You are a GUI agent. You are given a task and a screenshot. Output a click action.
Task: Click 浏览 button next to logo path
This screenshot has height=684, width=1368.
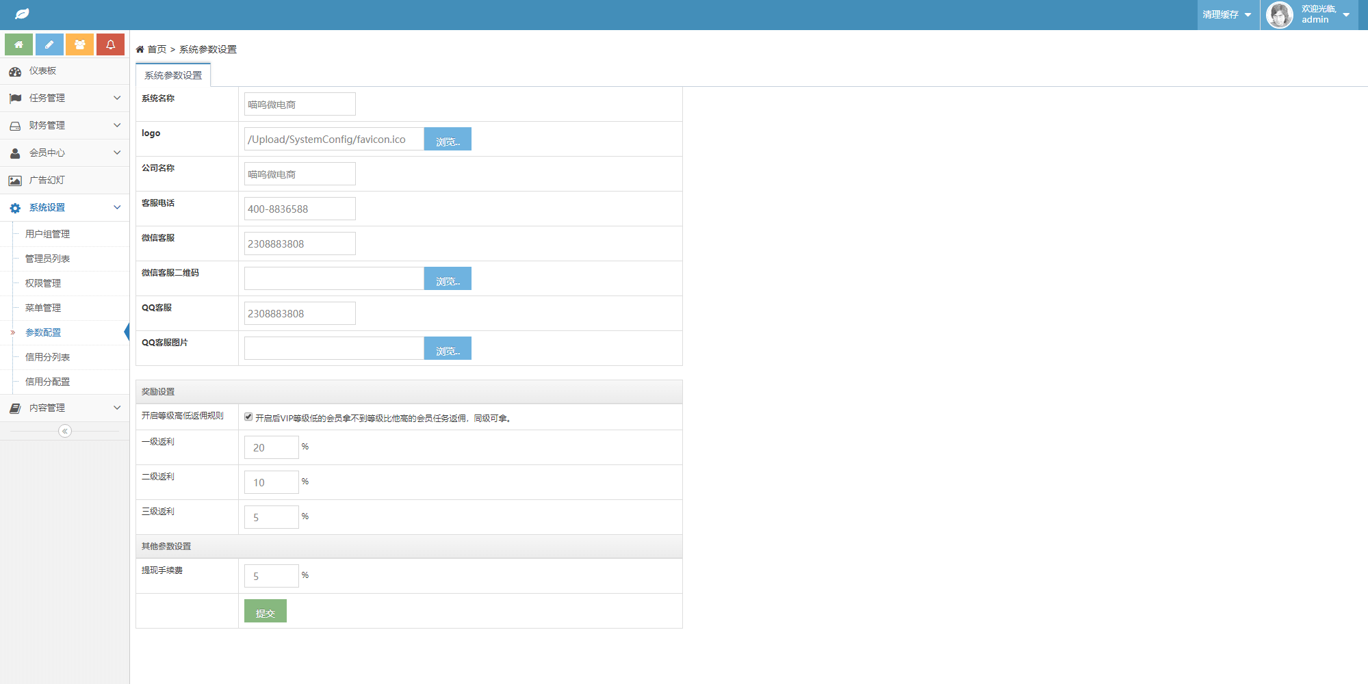click(448, 140)
